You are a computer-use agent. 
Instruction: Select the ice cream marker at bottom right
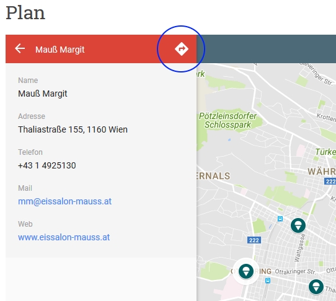(316, 287)
